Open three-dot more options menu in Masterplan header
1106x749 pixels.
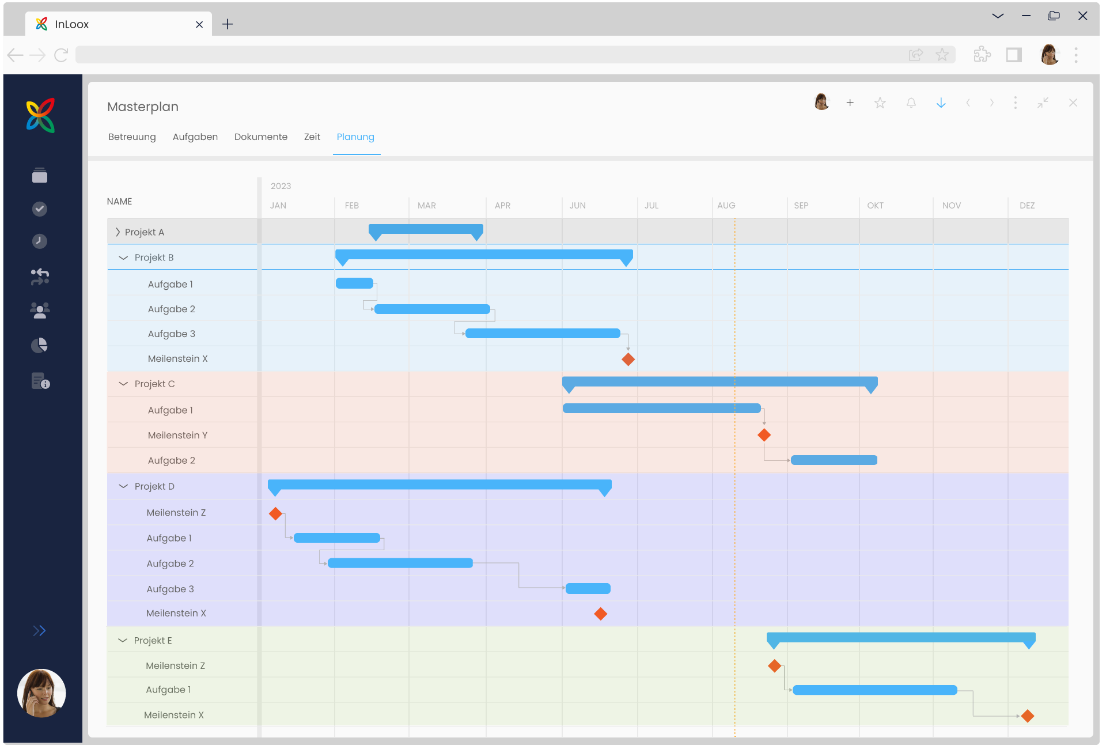tap(1015, 103)
